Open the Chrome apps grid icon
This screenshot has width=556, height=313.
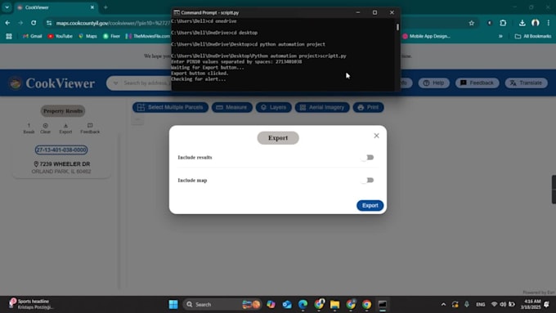9,36
